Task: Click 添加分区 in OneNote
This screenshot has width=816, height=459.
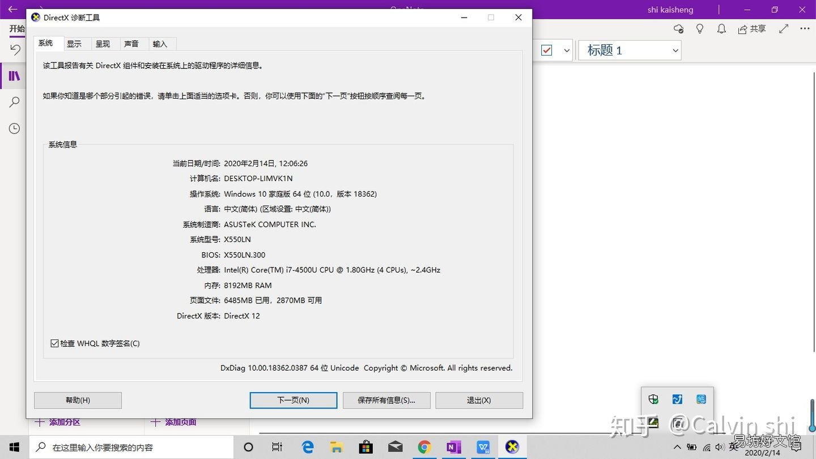Action: click(x=58, y=422)
